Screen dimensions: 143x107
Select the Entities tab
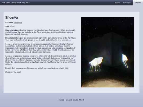[138, 3]
